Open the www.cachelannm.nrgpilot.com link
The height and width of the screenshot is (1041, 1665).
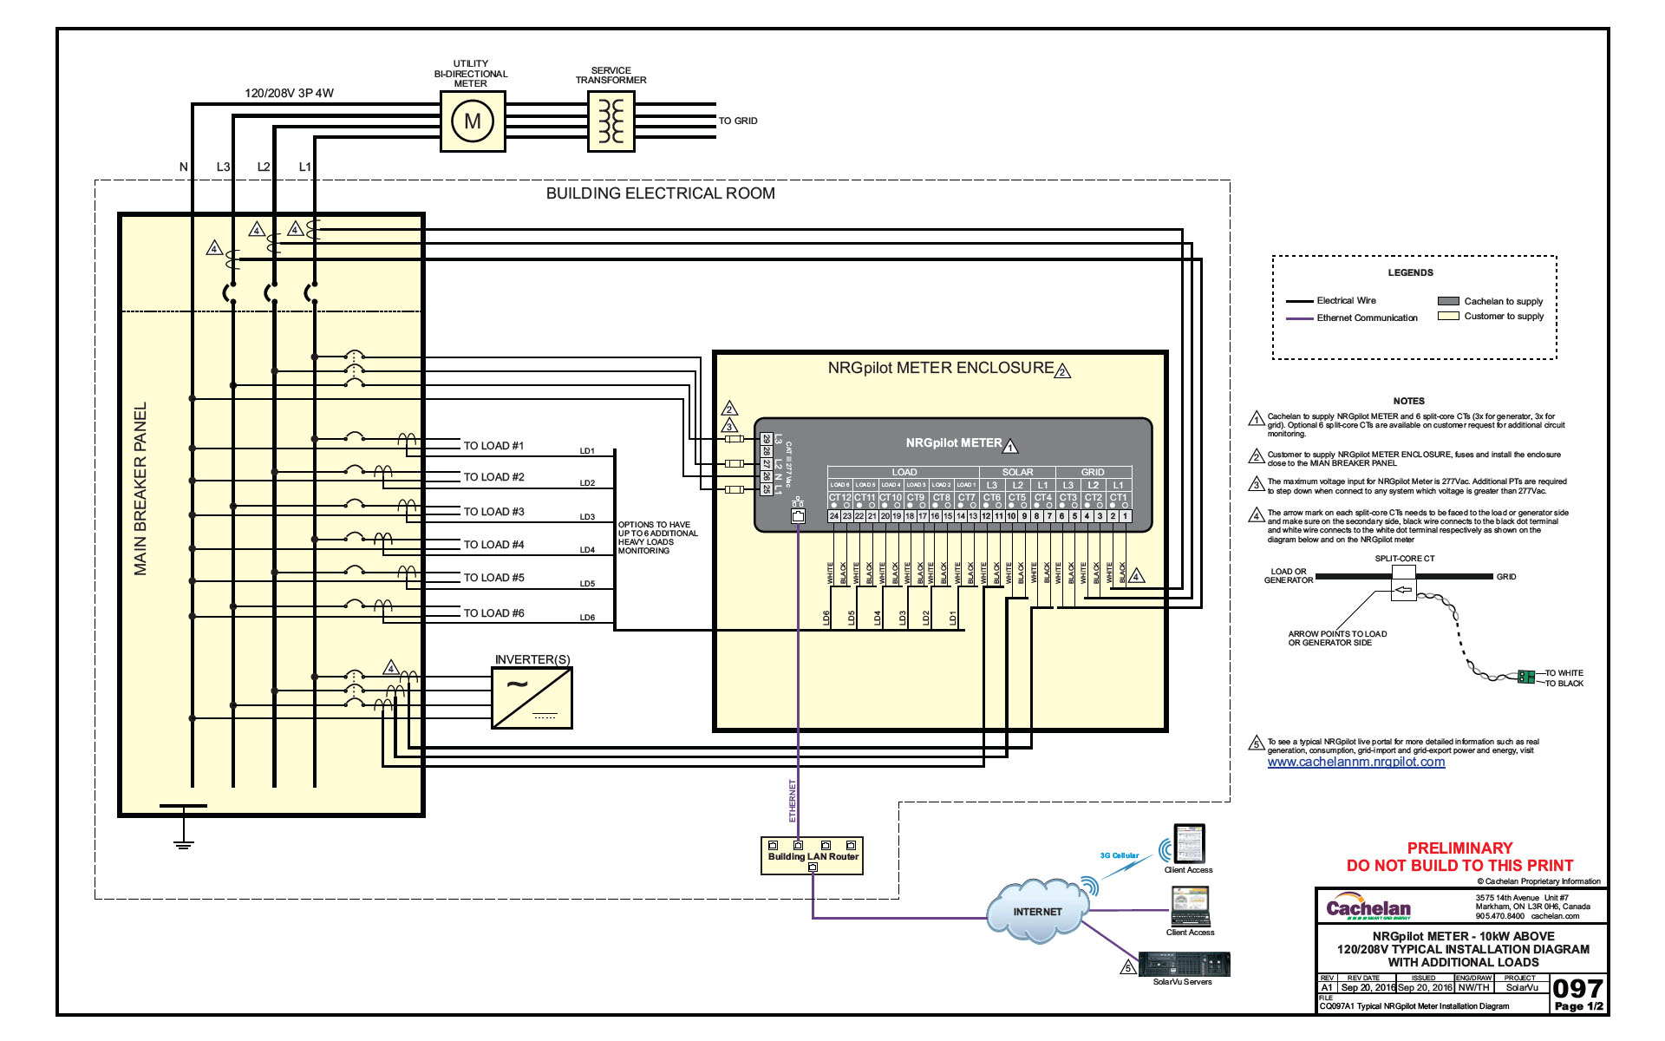tap(1356, 762)
